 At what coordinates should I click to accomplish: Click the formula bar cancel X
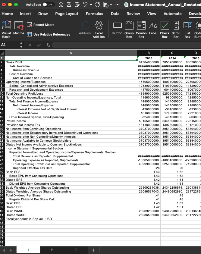point(30,45)
